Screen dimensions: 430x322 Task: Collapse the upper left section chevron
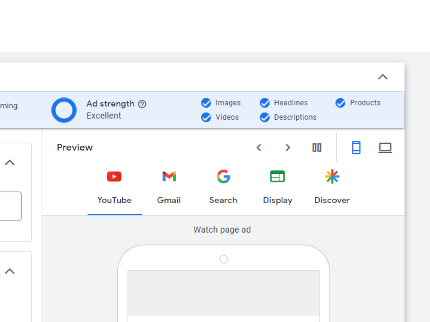9,163
